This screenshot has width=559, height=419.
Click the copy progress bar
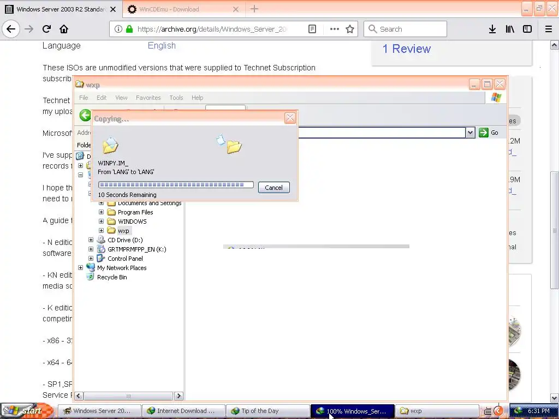pyautogui.click(x=176, y=184)
